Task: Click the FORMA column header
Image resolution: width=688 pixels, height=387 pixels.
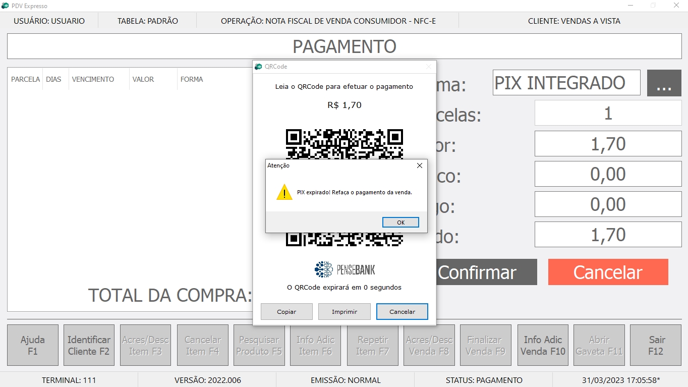Action: [x=192, y=79]
